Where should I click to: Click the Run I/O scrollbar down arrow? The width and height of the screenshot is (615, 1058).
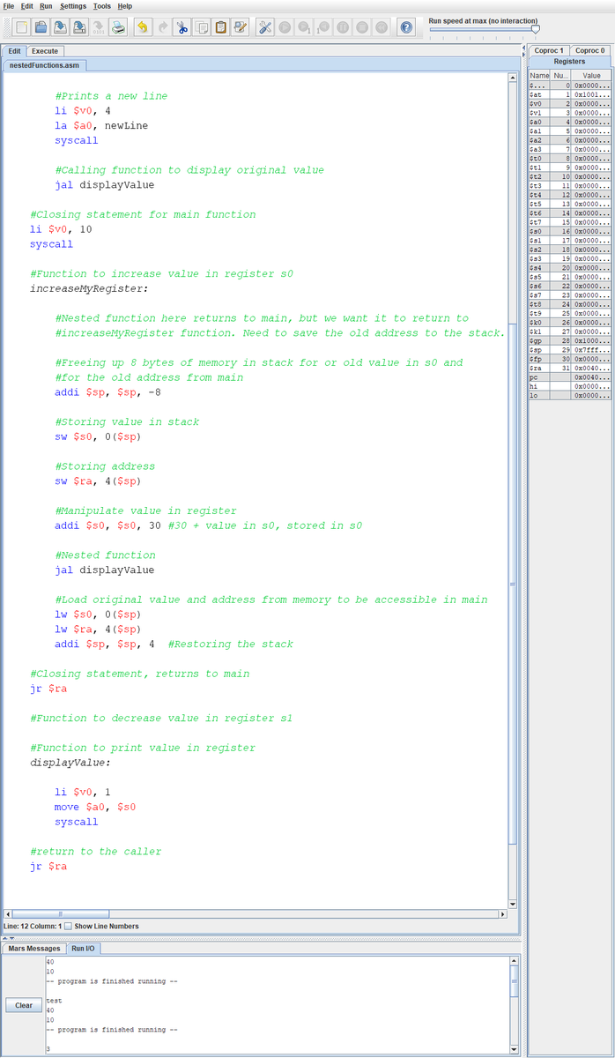[x=514, y=1049]
